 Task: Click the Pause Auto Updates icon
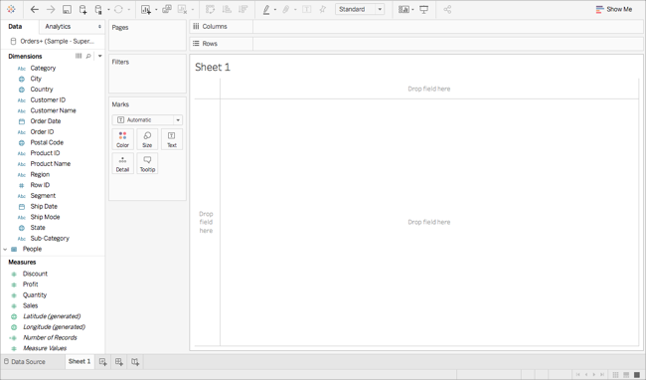tap(98, 10)
